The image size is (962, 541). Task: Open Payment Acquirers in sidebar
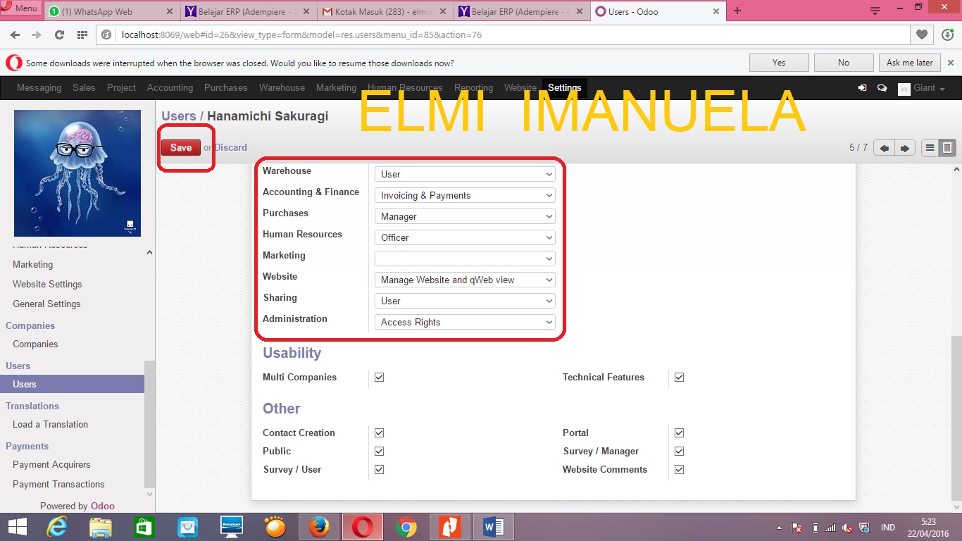[x=51, y=465]
